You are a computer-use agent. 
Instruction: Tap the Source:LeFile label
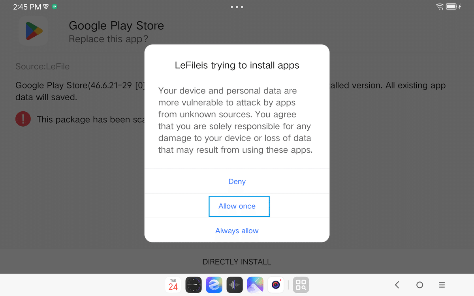coord(43,66)
